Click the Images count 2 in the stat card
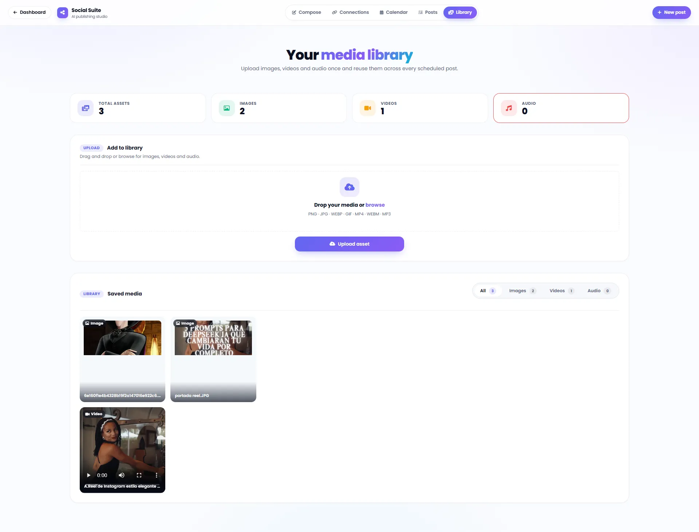The height and width of the screenshot is (532, 699). (x=242, y=111)
